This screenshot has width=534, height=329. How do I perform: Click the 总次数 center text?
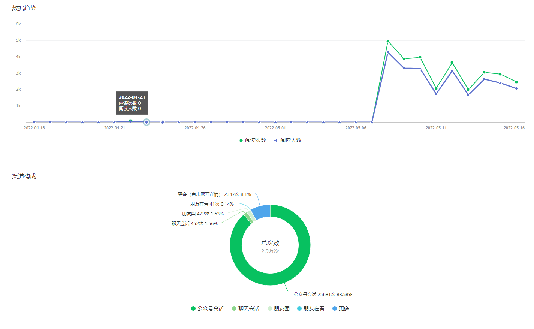270,243
